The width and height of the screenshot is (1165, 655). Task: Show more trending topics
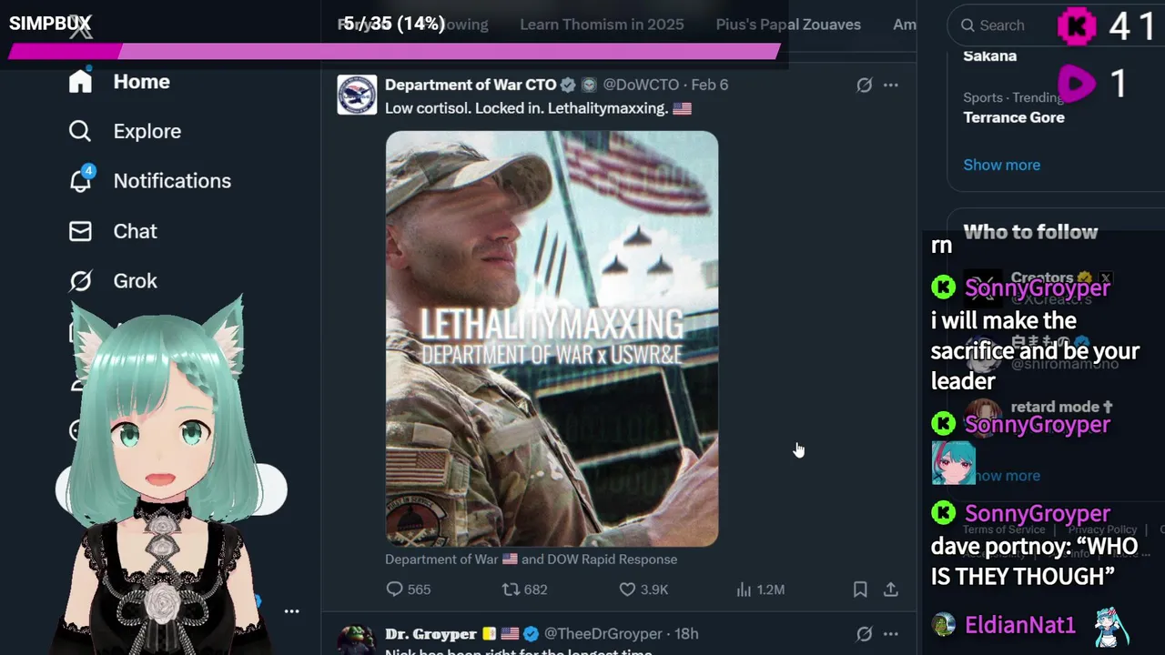click(1001, 165)
